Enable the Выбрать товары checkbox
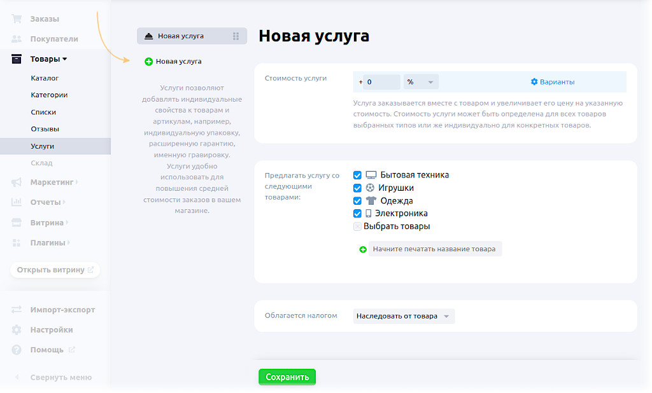This screenshot has width=652, height=393. [x=357, y=226]
